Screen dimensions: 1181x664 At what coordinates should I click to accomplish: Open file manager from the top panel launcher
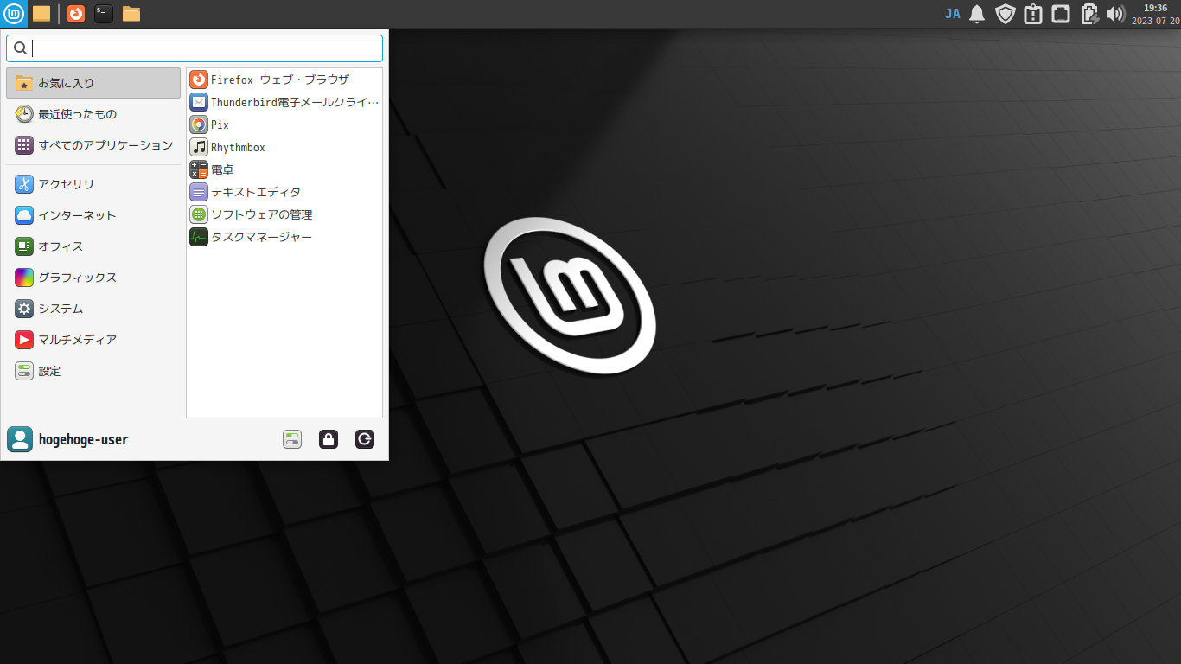point(131,13)
